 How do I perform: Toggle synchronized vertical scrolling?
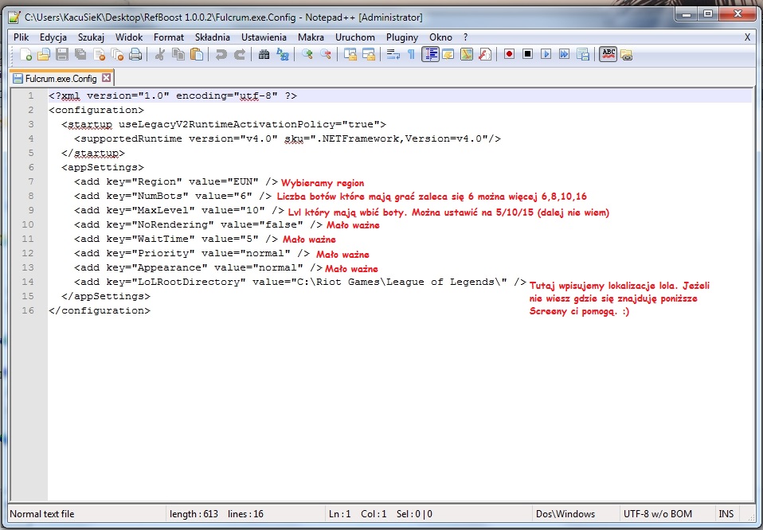pyautogui.click(x=350, y=54)
